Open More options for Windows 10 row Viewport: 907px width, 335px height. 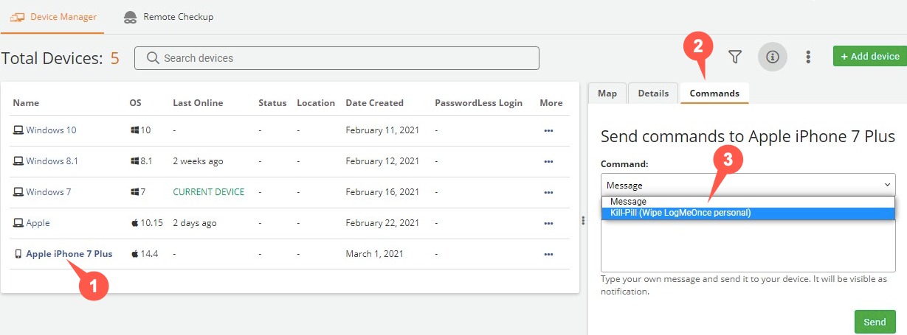click(x=548, y=130)
